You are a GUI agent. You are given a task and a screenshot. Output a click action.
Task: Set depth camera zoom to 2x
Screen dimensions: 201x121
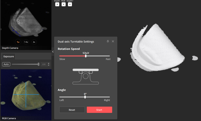(34, 42)
